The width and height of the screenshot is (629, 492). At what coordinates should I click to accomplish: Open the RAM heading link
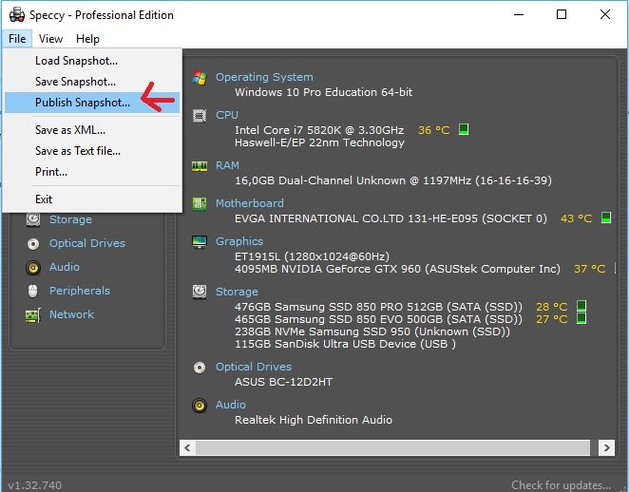[227, 165]
